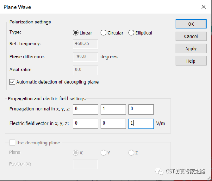
Task: Click the Cancel button
Action: 191,36
